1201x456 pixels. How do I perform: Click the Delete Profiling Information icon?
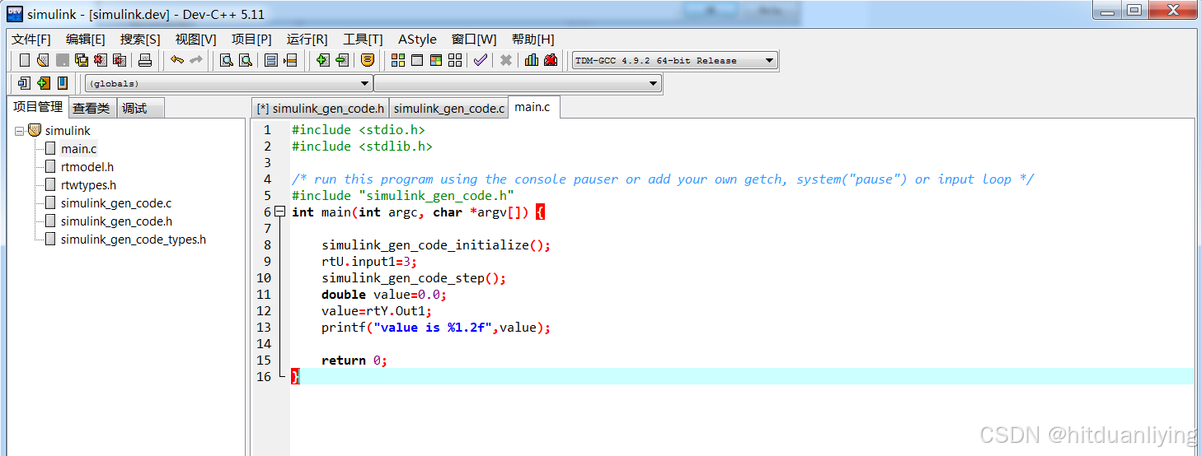pos(551,60)
